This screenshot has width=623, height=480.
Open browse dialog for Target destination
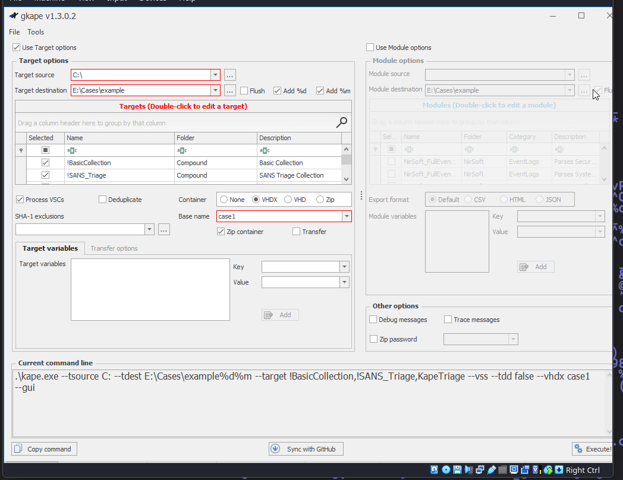230,91
